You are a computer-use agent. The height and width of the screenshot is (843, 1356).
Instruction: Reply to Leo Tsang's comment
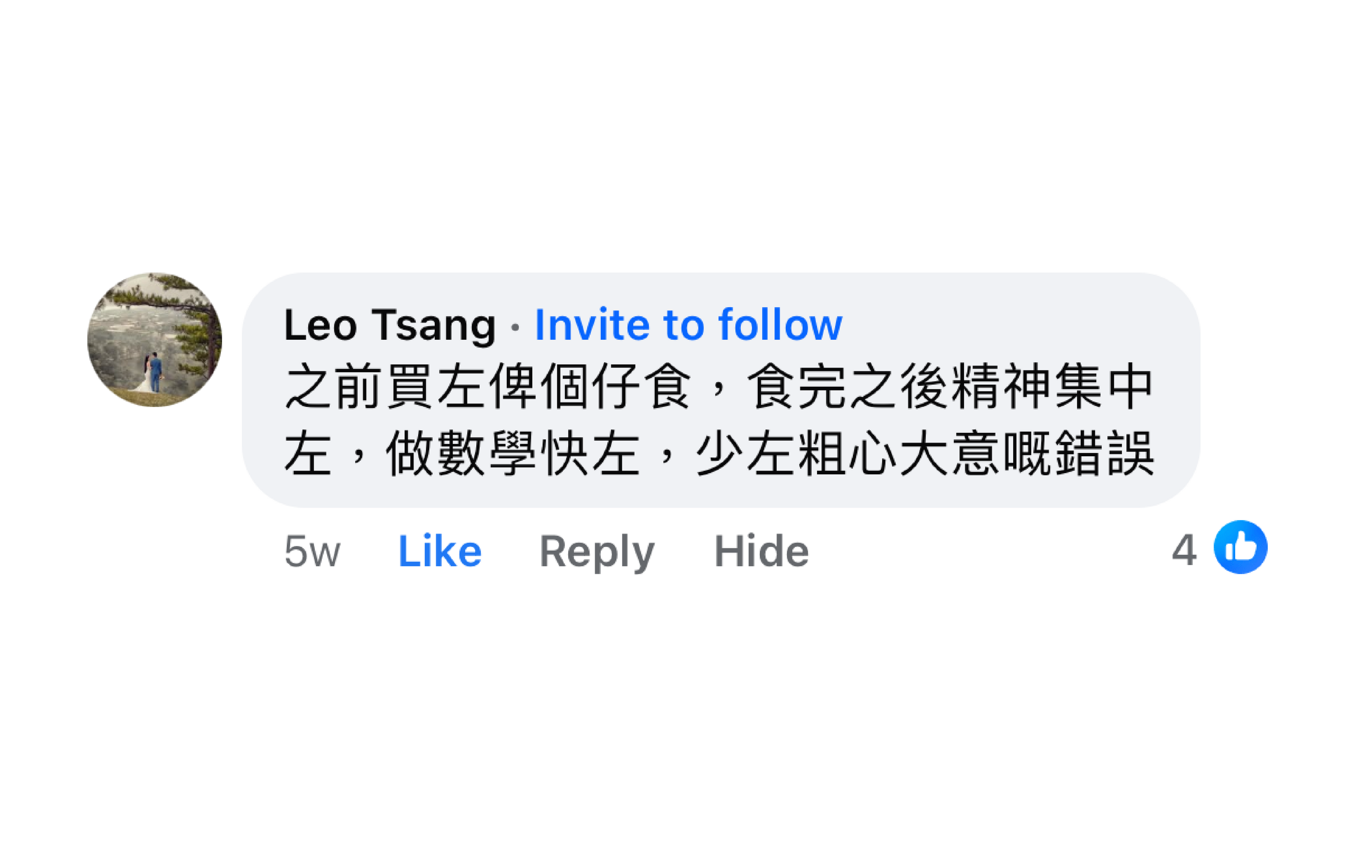597,551
